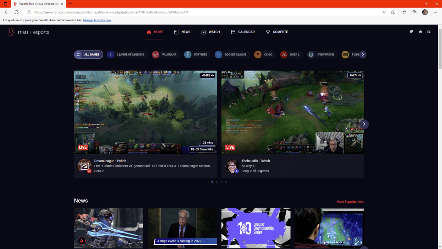Image resolution: width=442 pixels, height=249 pixels.
Task: Select the CS:GO game filter
Action: point(265,55)
